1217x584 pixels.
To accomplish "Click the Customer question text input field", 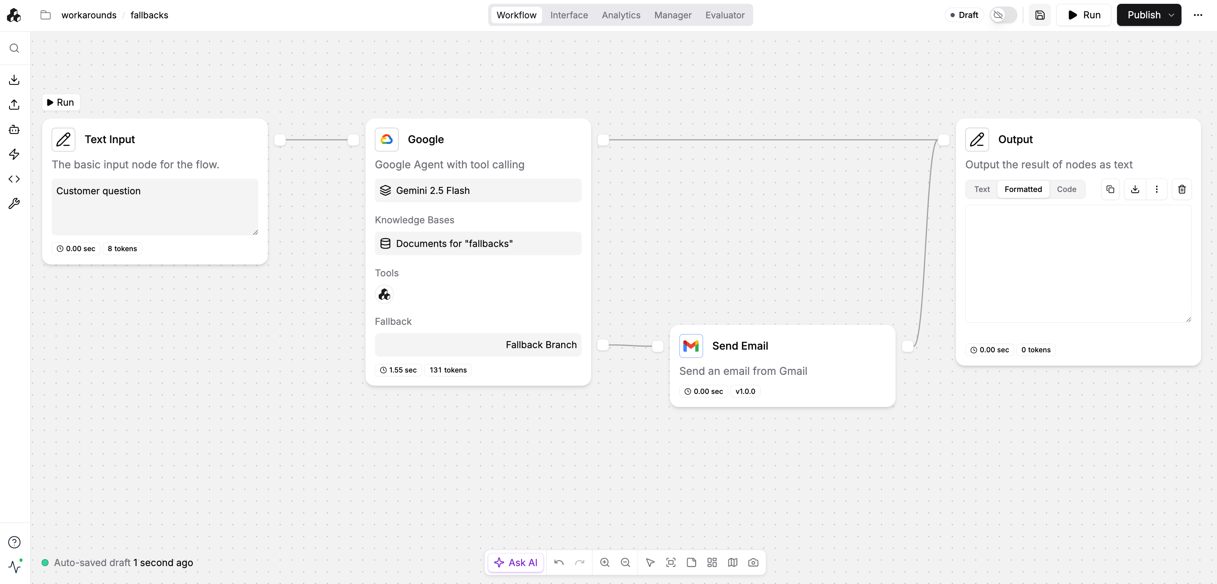I will click(x=155, y=206).
